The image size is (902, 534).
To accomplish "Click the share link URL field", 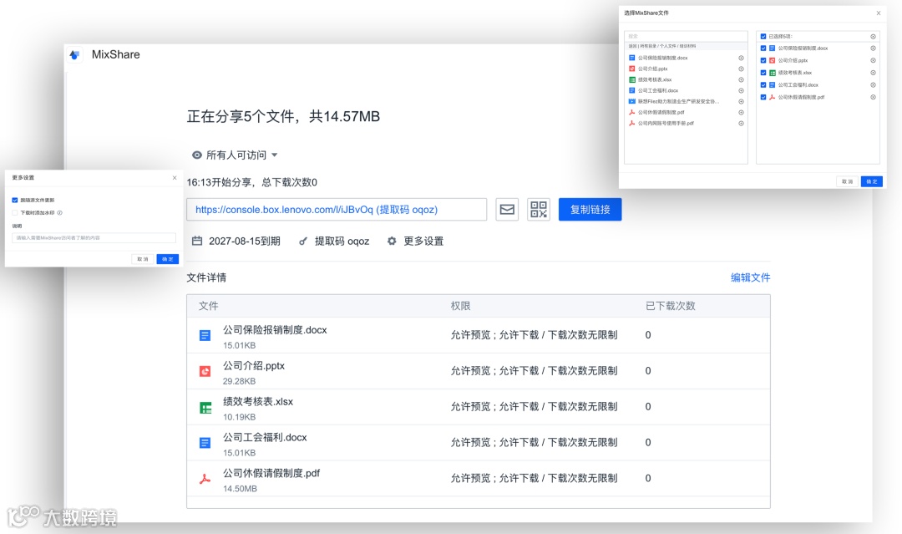I will (337, 210).
